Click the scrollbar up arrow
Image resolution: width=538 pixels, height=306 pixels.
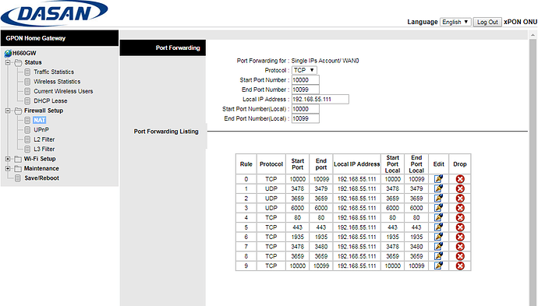533,34
